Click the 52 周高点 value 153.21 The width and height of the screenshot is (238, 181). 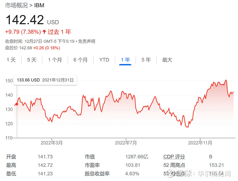click(217, 165)
